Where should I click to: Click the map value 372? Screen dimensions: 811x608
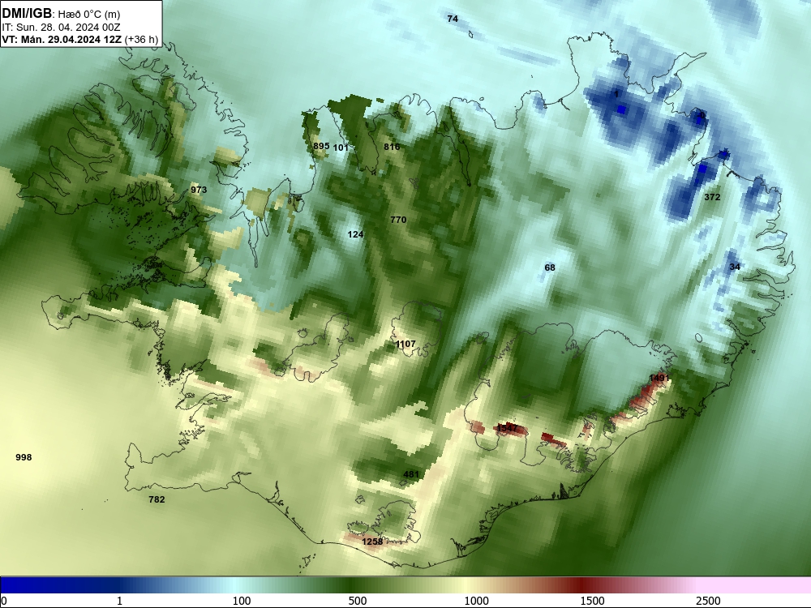tap(712, 197)
